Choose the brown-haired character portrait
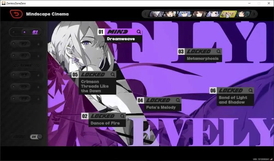 pos(199,14)
